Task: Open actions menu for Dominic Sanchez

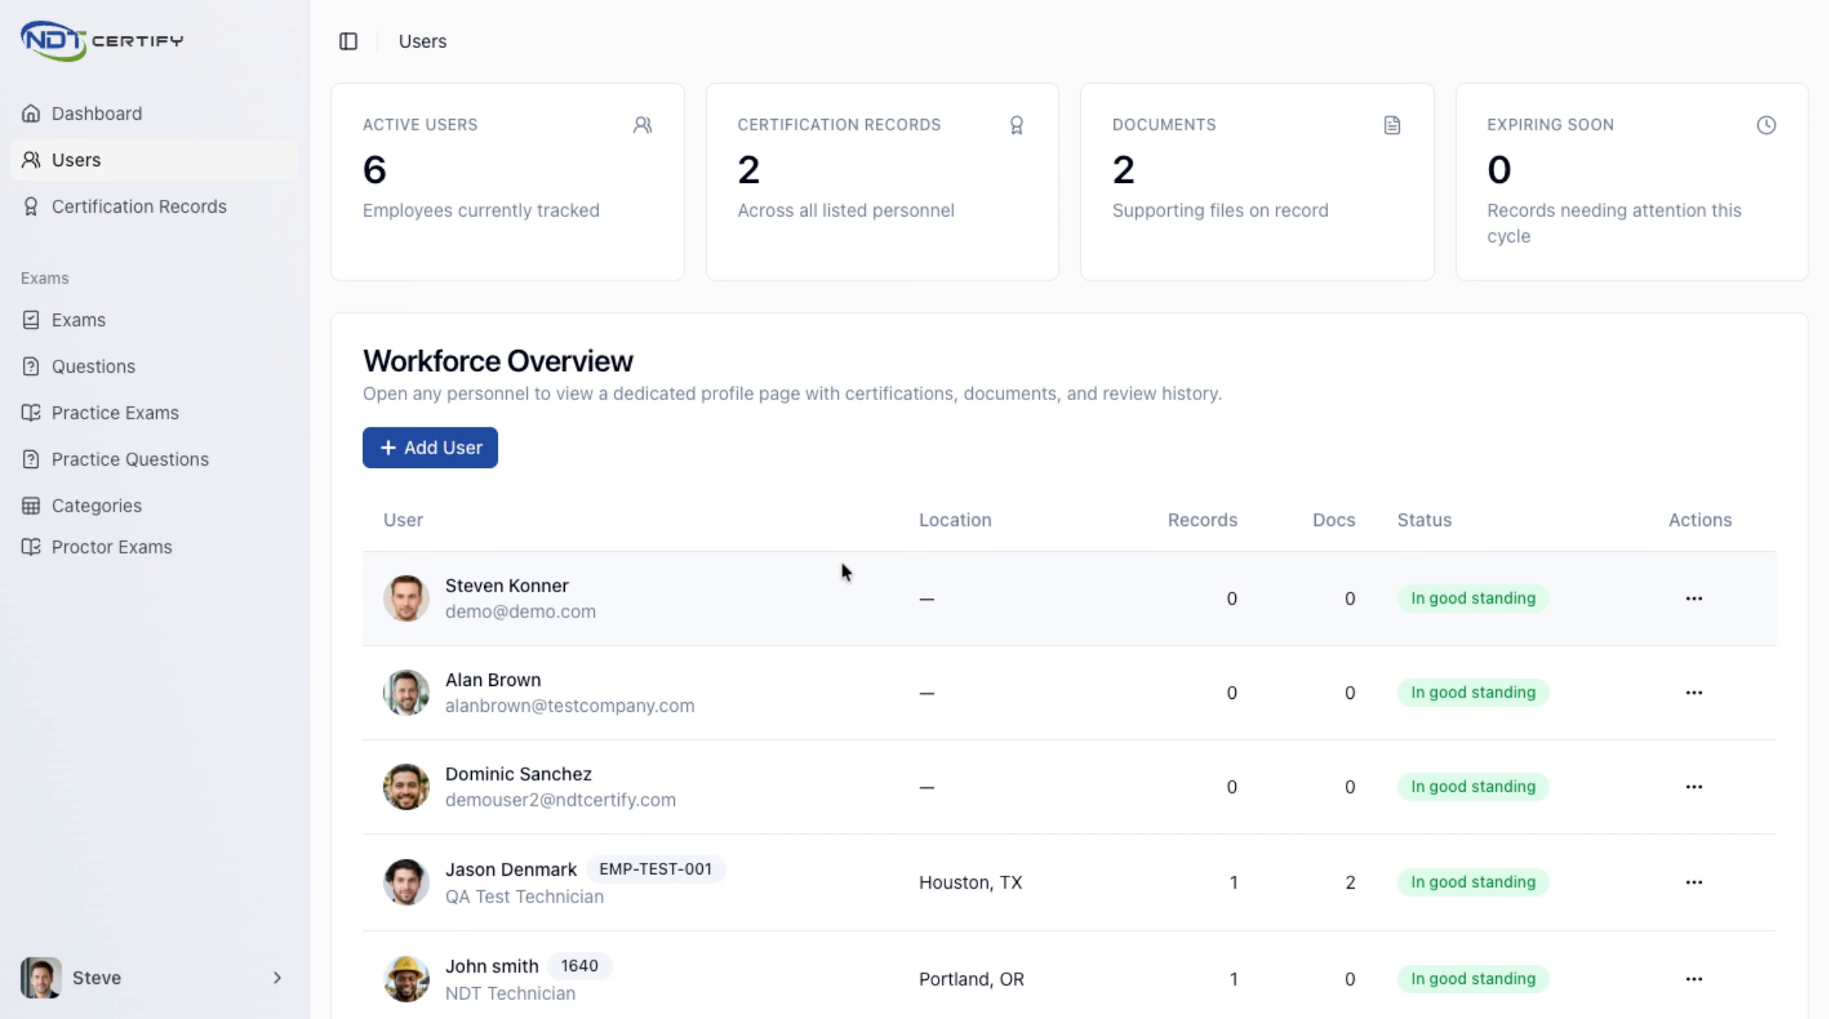Action: (1694, 787)
